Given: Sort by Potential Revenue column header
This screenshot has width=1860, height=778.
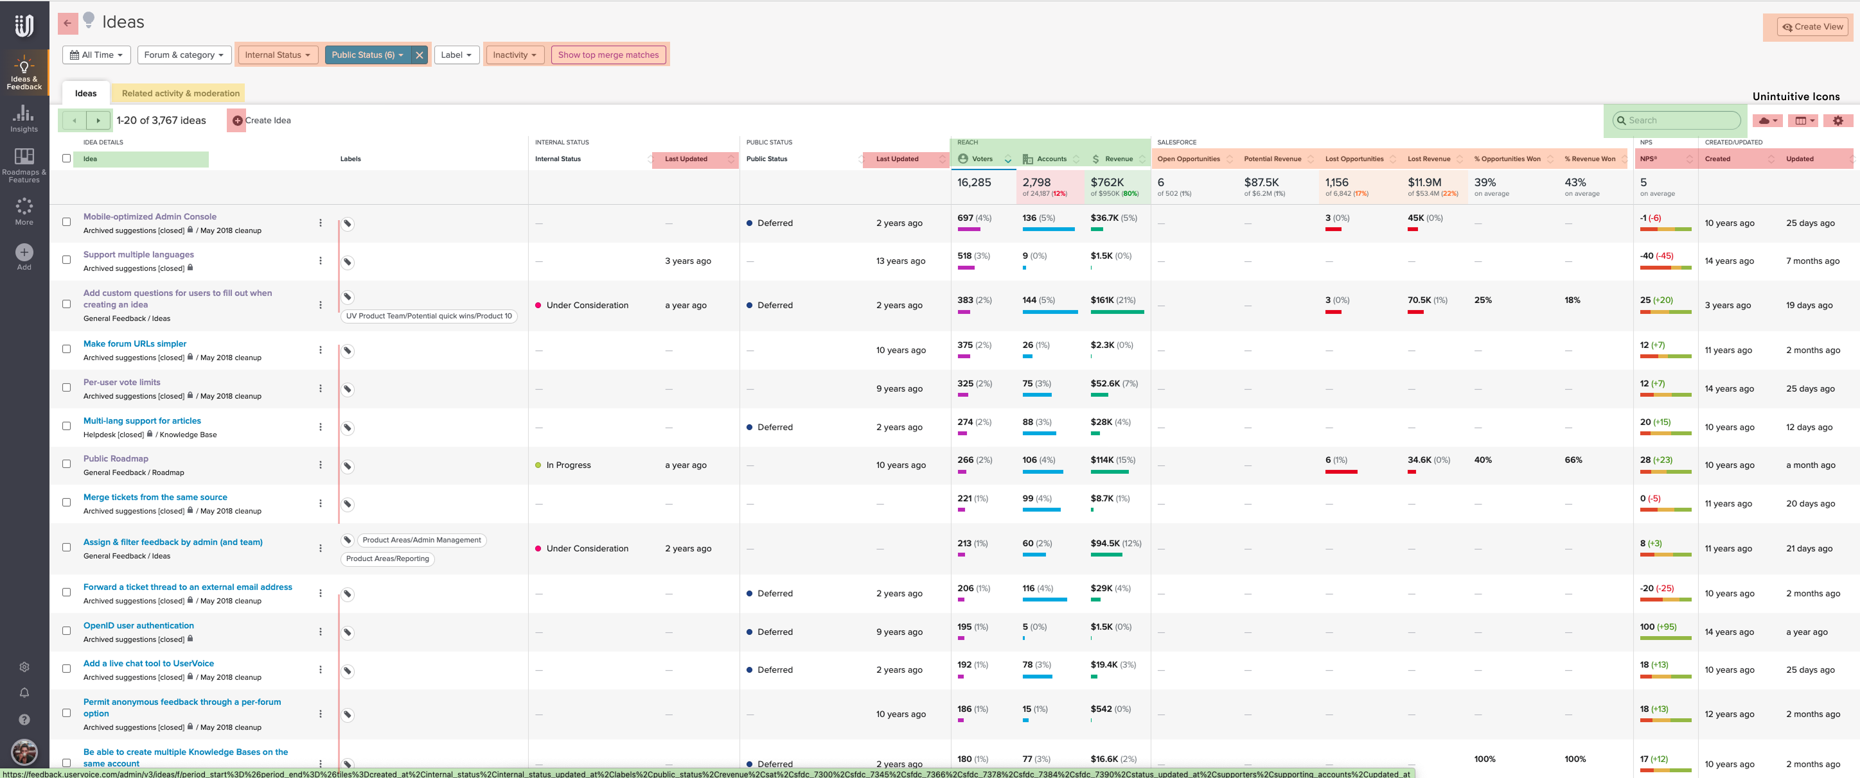Looking at the screenshot, I should click(x=1277, y=159).
